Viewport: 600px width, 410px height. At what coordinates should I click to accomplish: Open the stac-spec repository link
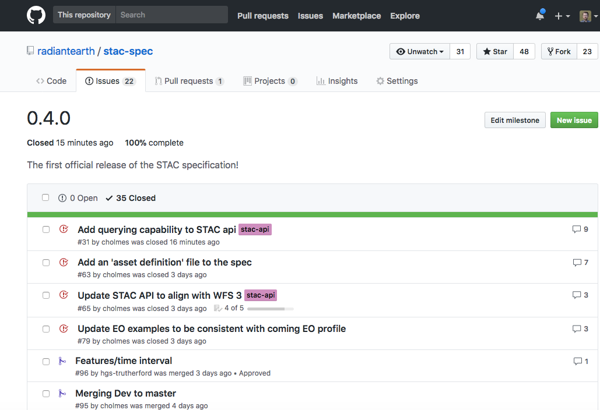pos(128,51)
